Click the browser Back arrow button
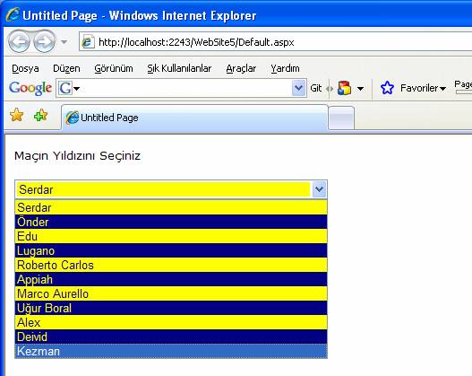Screen dimensions: 472x376 19,41
